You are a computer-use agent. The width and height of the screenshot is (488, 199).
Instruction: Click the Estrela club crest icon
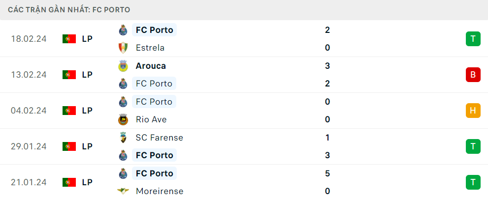[x=123, y=48]
